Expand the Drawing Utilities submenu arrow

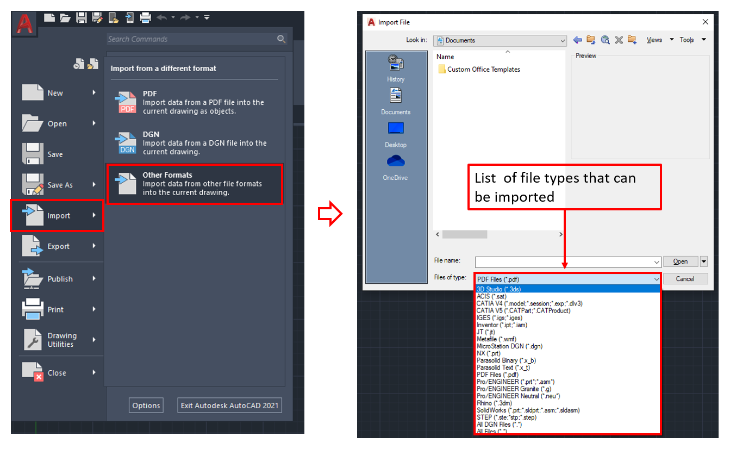click(x=94, y=340)
